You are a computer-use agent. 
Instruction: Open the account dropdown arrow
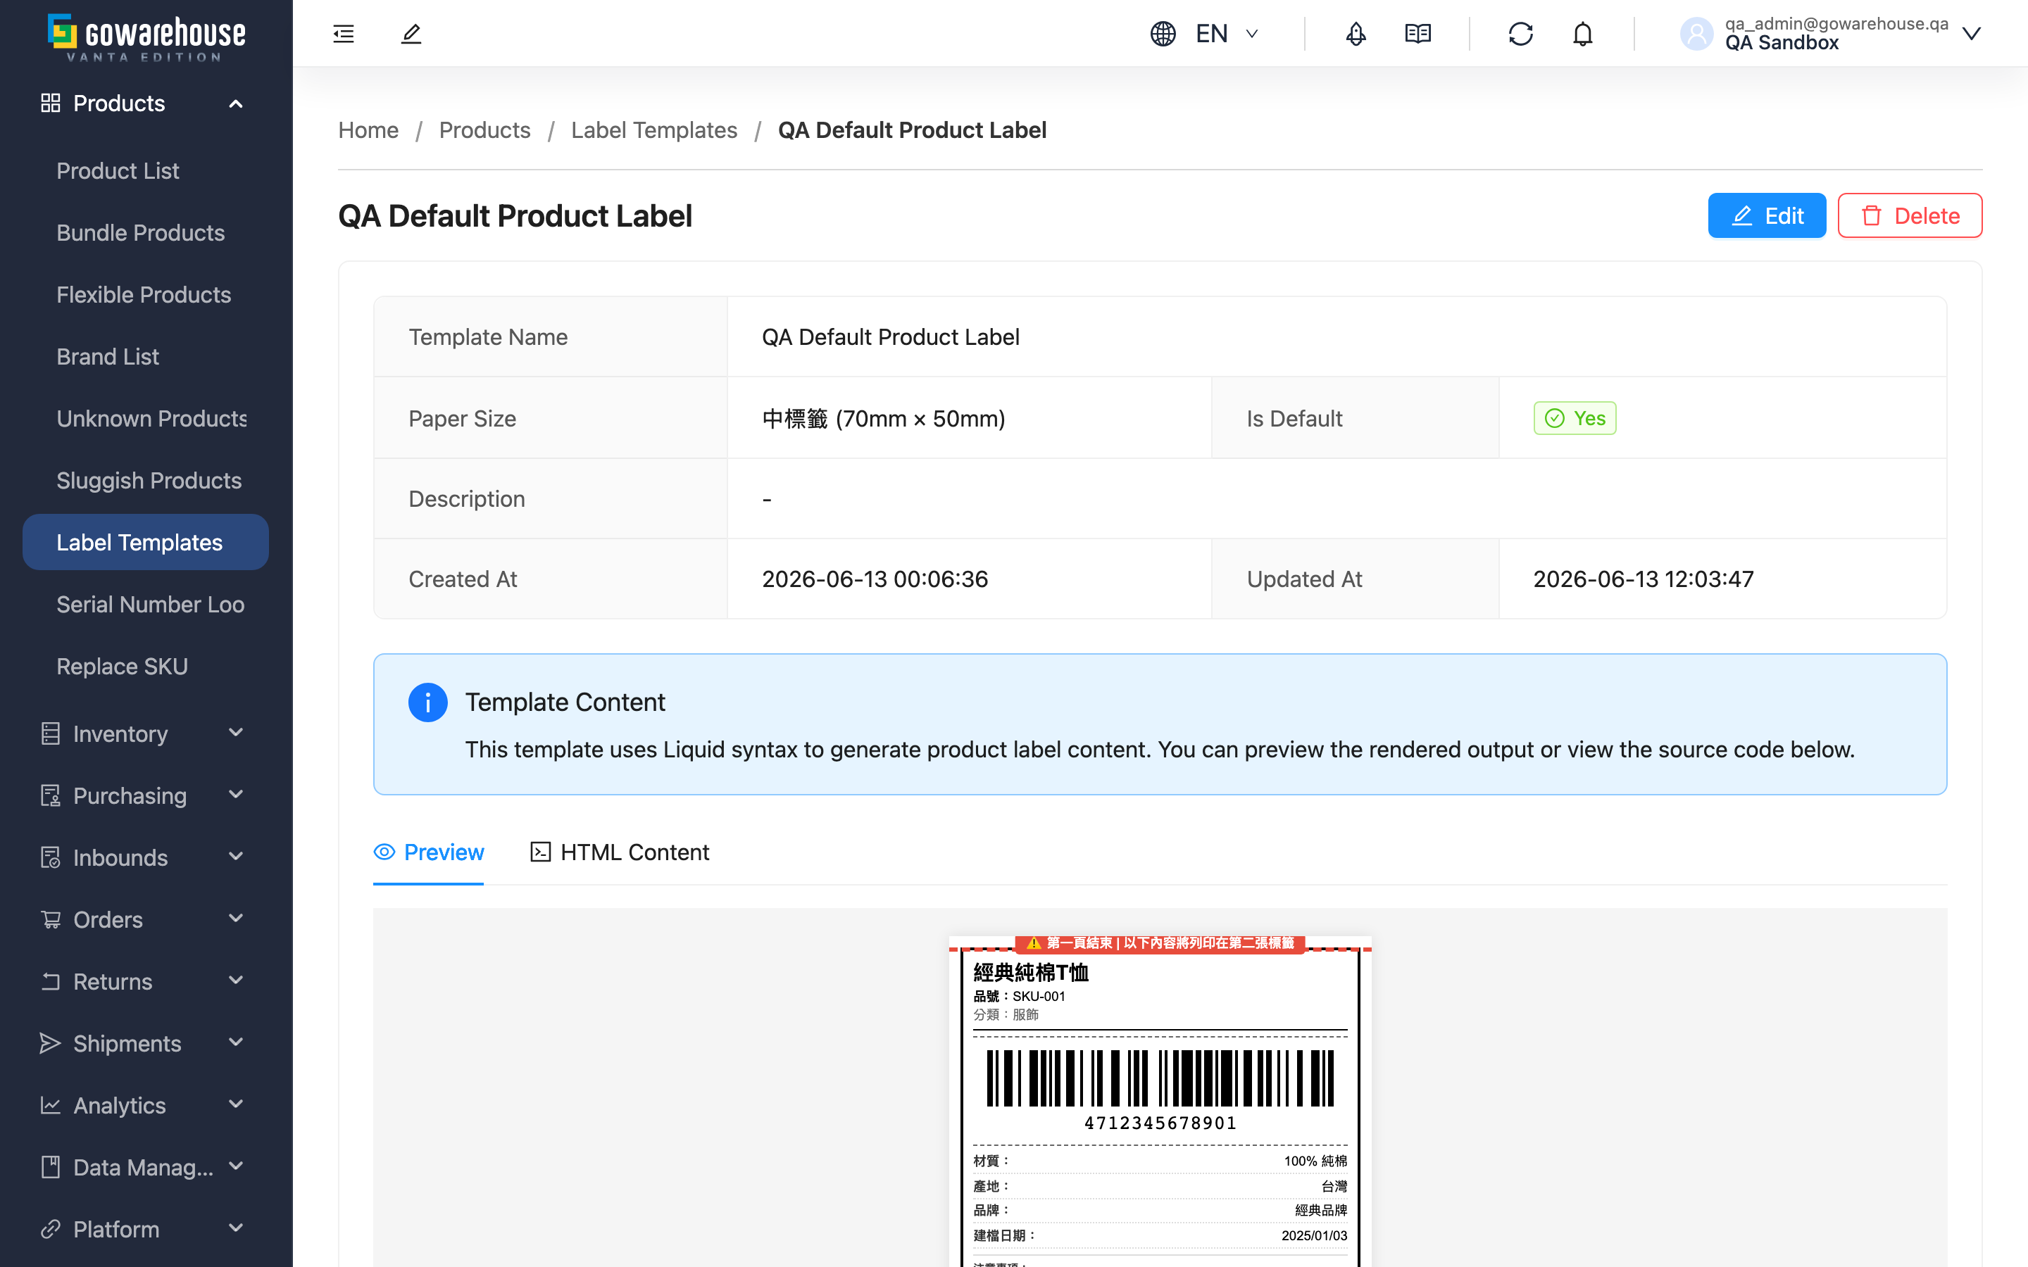pos(1972,34)
